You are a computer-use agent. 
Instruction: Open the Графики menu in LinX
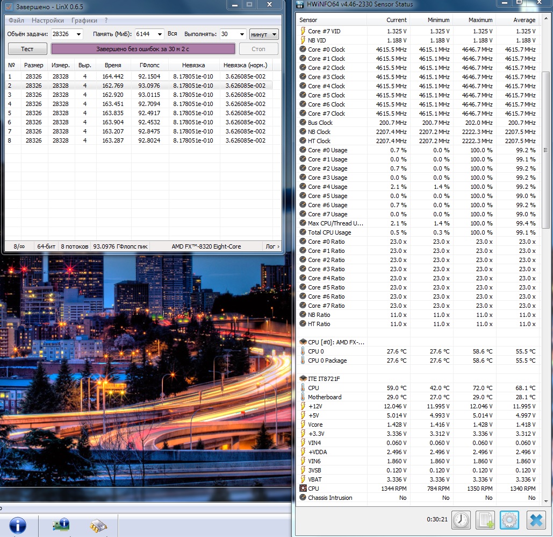coord(84,20)
